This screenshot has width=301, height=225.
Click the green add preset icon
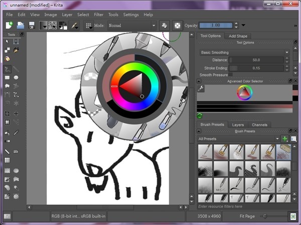tap(285, 138)
